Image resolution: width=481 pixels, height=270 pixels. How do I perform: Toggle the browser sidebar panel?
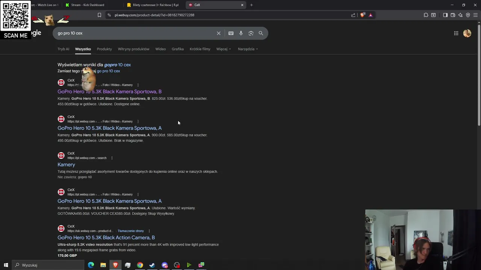(x=445, y=15)
